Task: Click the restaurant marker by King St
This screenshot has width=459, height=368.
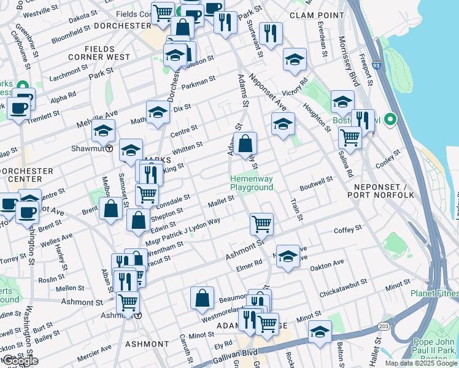Action: [x=151, y=174]
